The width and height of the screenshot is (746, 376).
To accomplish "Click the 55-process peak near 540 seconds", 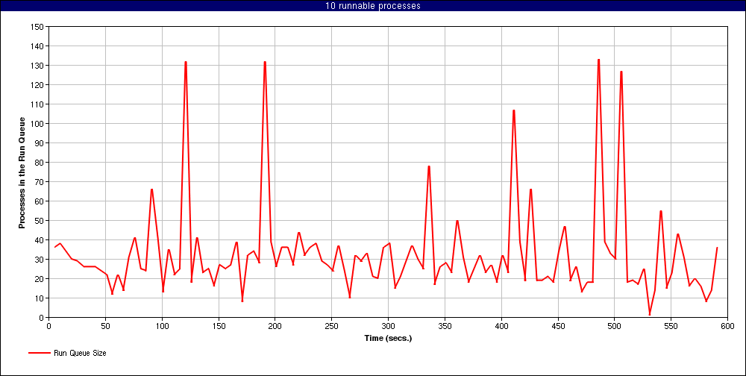I will coord(661,211).
